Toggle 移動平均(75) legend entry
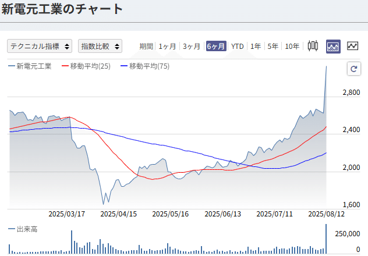 (x=145, y=66)
